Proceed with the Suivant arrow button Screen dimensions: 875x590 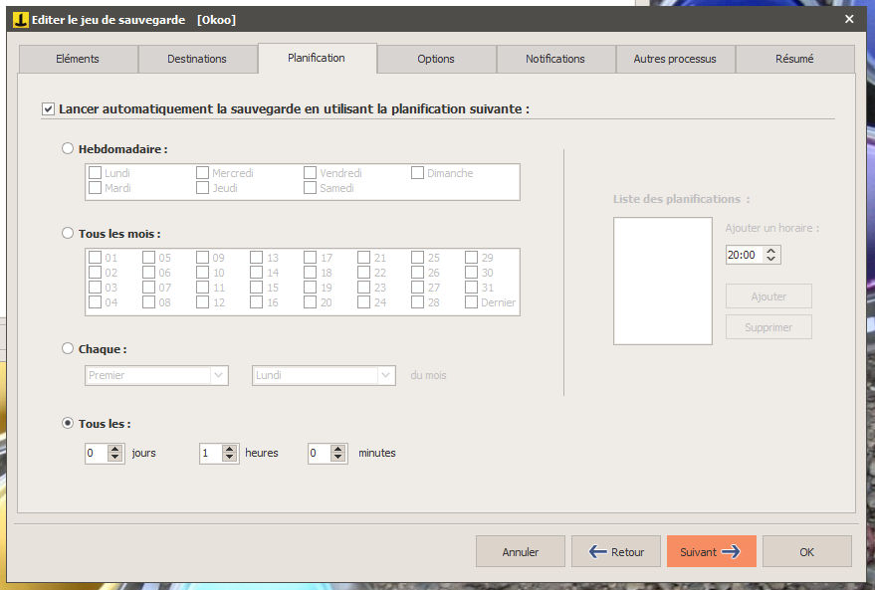pos(711,551)
